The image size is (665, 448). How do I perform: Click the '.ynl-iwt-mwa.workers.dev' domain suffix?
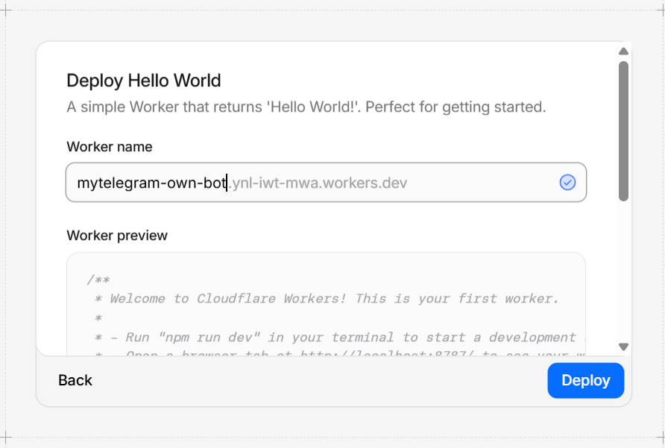click(x=317, y=182)
